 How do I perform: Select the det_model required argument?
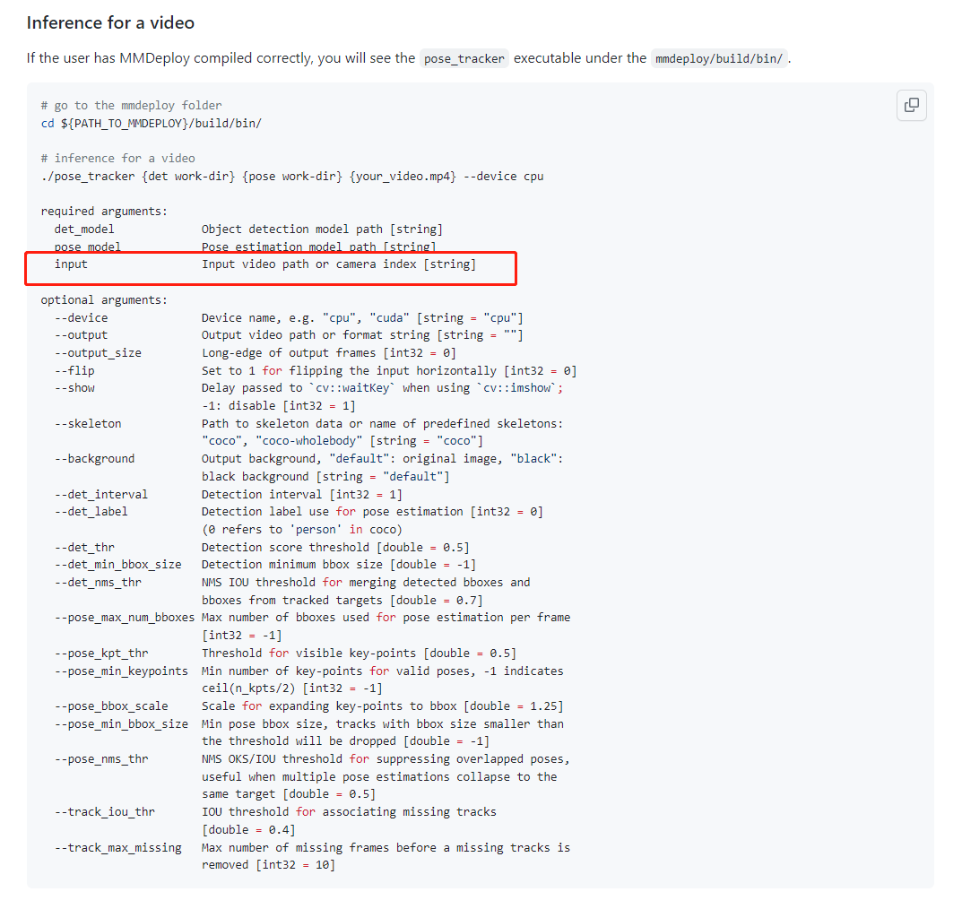coord(83,229)
